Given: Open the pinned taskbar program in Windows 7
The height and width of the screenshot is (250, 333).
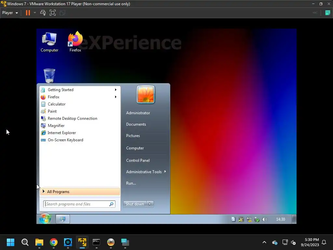Looking at the screenshot, I should coord(63,219).
